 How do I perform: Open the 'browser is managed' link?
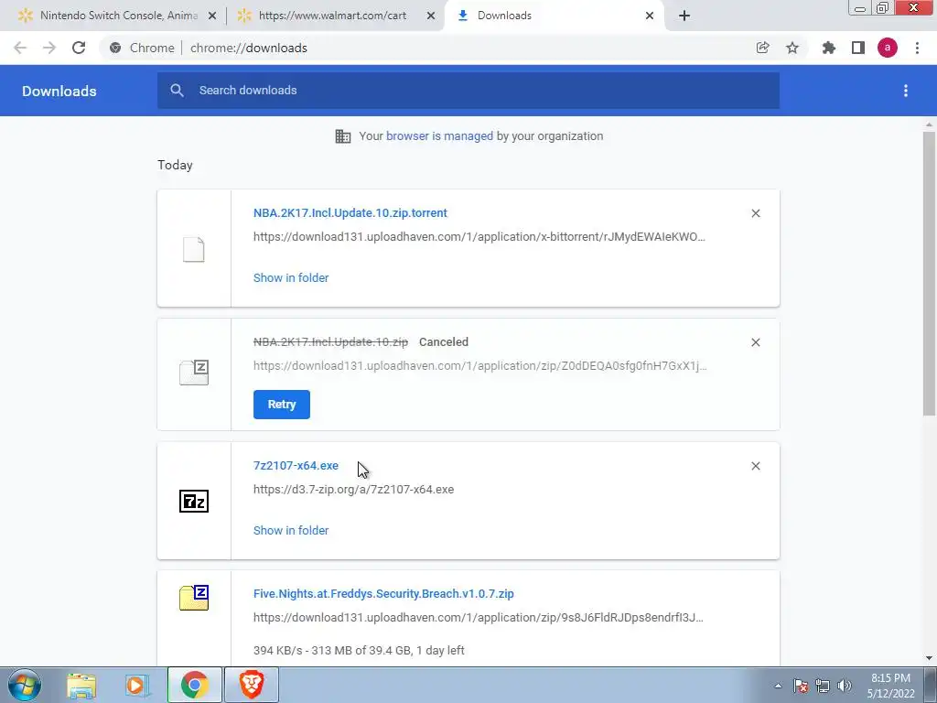[439, 135]
